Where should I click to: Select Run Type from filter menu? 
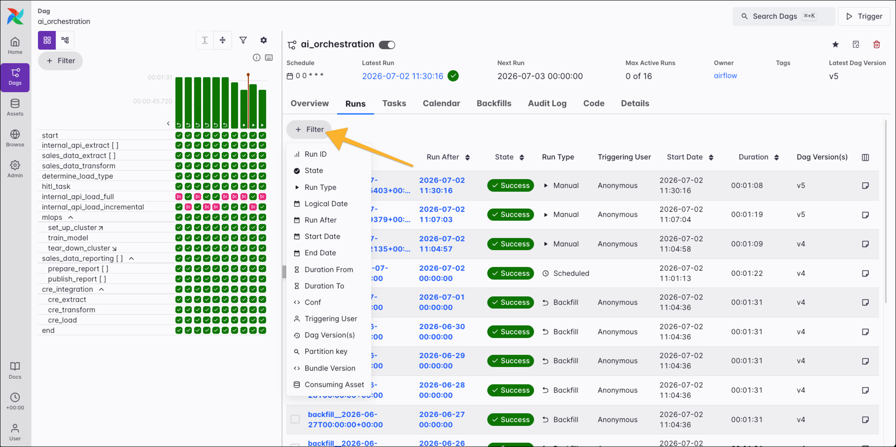tap(320, 187)
